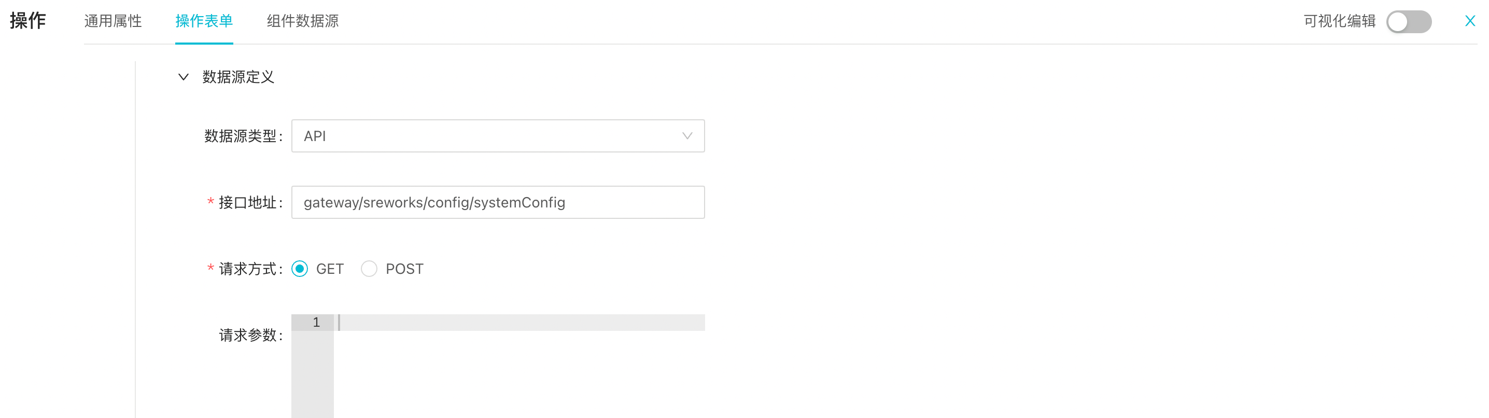Select the POST request method radio
Viewport: 1489px width, 418px height.
pos(369,269)
